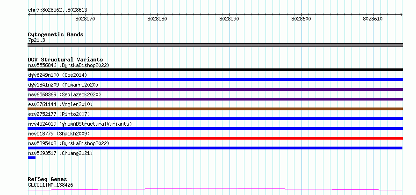Screen dimensions: 416x195
Task: Select the brown esv2761144 variant bar
Action: point(215,109)
